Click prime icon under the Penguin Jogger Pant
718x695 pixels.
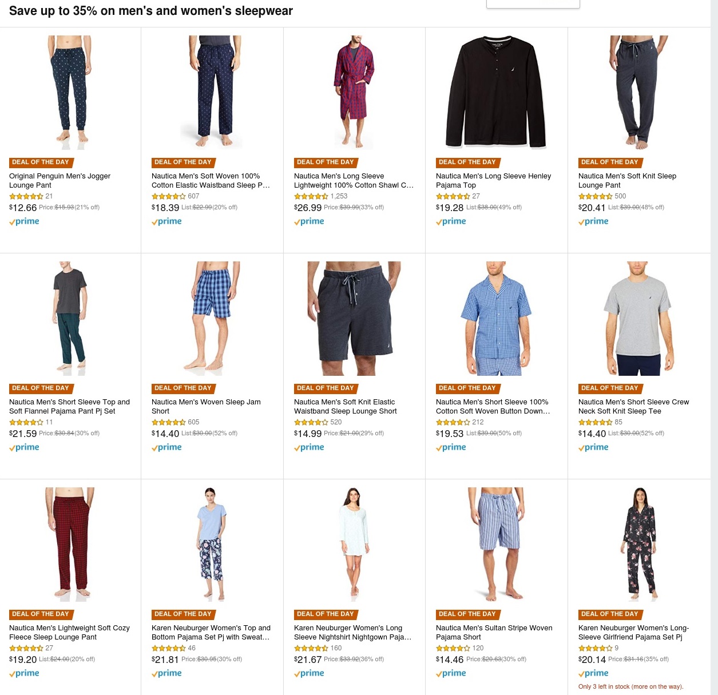[x=24, y=221]
